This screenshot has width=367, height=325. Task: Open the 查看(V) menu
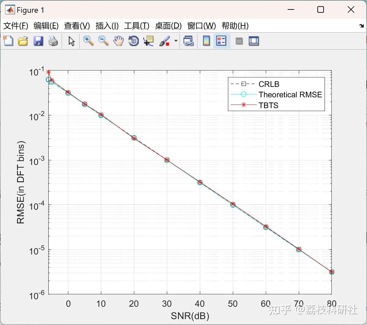77,26
